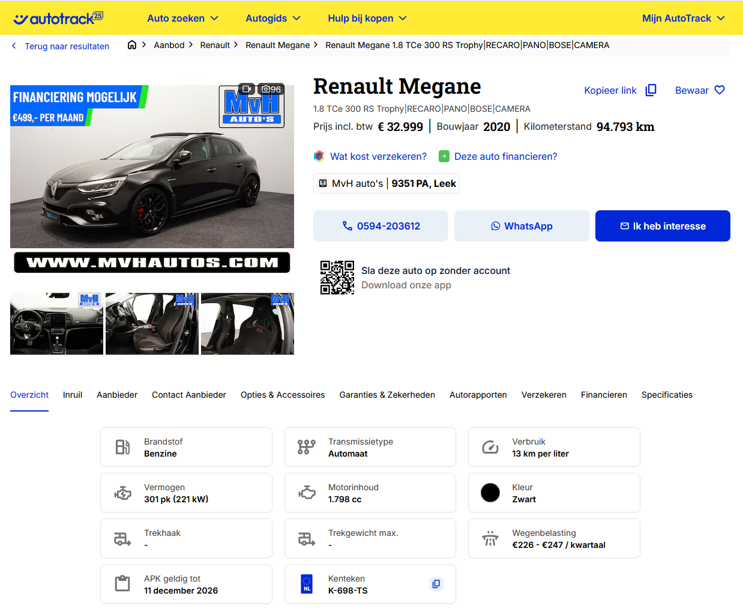
Task: Copy the license plate K-698-TS
Action: click(436, 584)
